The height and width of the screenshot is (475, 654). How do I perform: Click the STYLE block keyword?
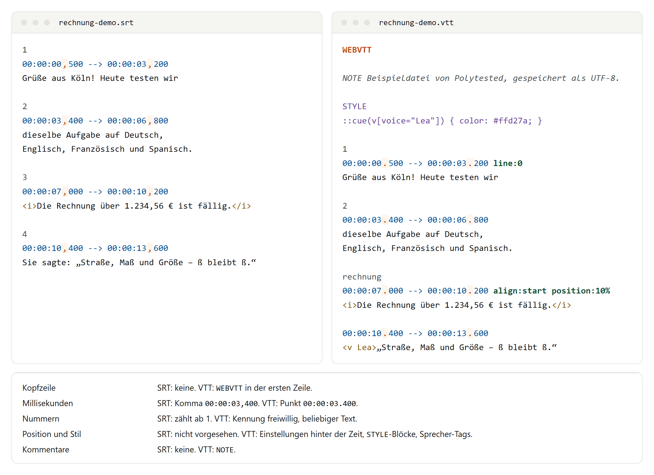354,106
